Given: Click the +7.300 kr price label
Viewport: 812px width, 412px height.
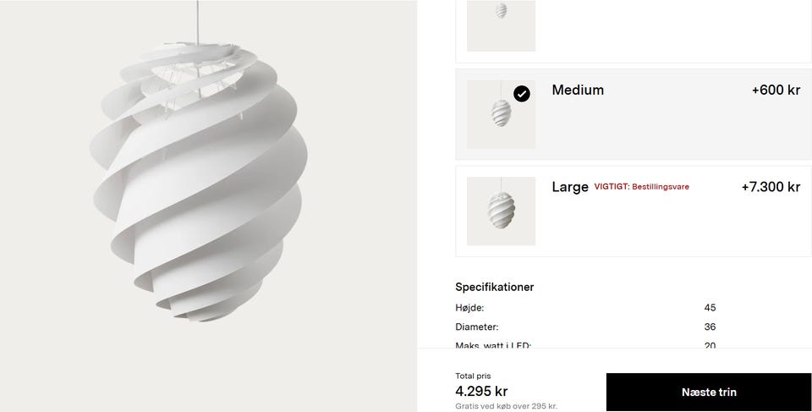Looking at the screenshot, I should click(771, 187).
